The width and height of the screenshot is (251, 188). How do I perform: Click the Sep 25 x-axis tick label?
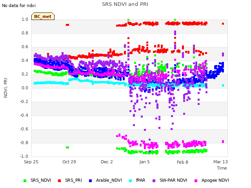[x=31, y=162]
